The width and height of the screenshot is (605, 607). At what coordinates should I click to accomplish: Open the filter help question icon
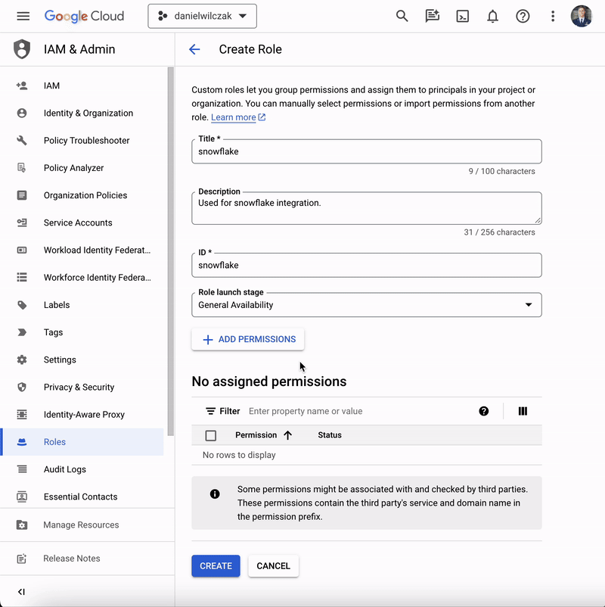point(483,411)
